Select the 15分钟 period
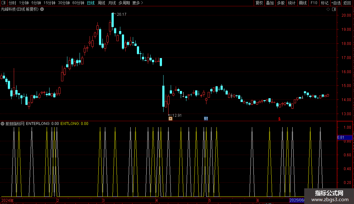354x204 pixels. [49, 3]
